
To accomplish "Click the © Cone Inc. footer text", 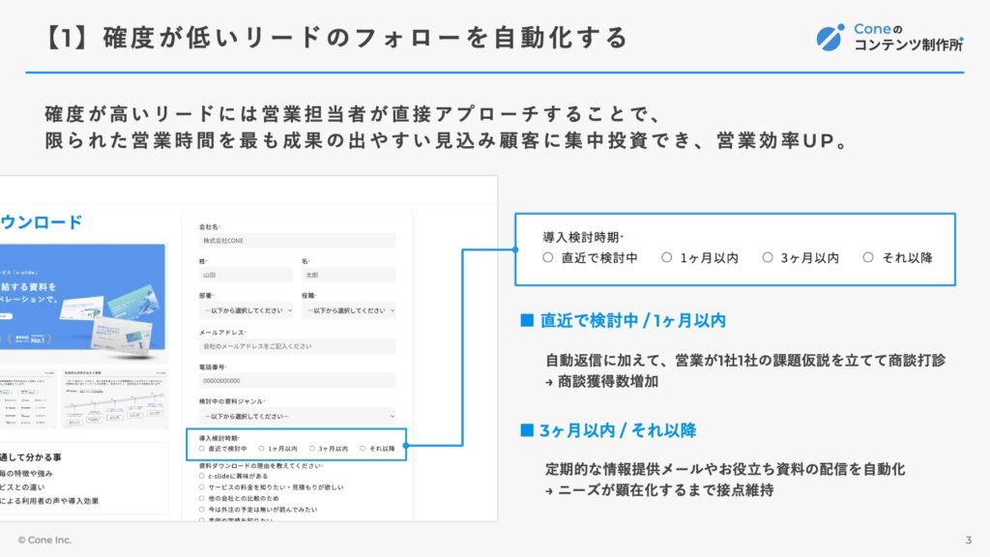I will (x=44, y=540).
